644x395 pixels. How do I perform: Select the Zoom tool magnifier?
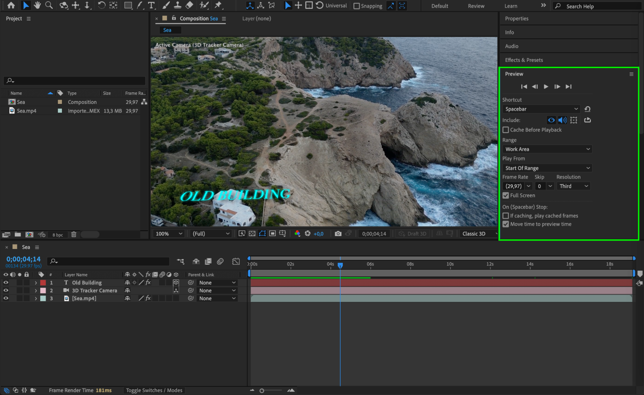coord(49,5)
